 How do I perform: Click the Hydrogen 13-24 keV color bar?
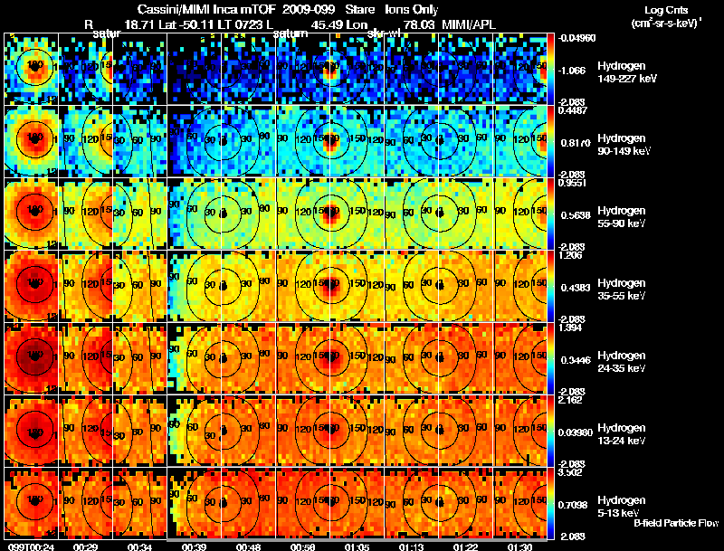(551, 431)
